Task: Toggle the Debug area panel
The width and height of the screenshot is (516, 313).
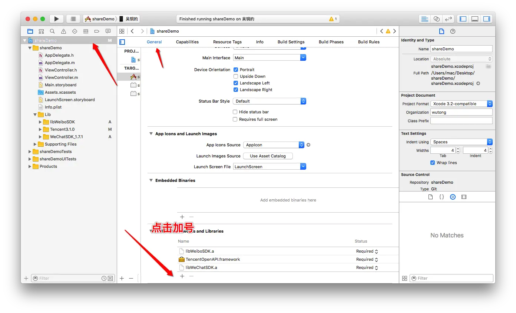Action: coord(475,19)
